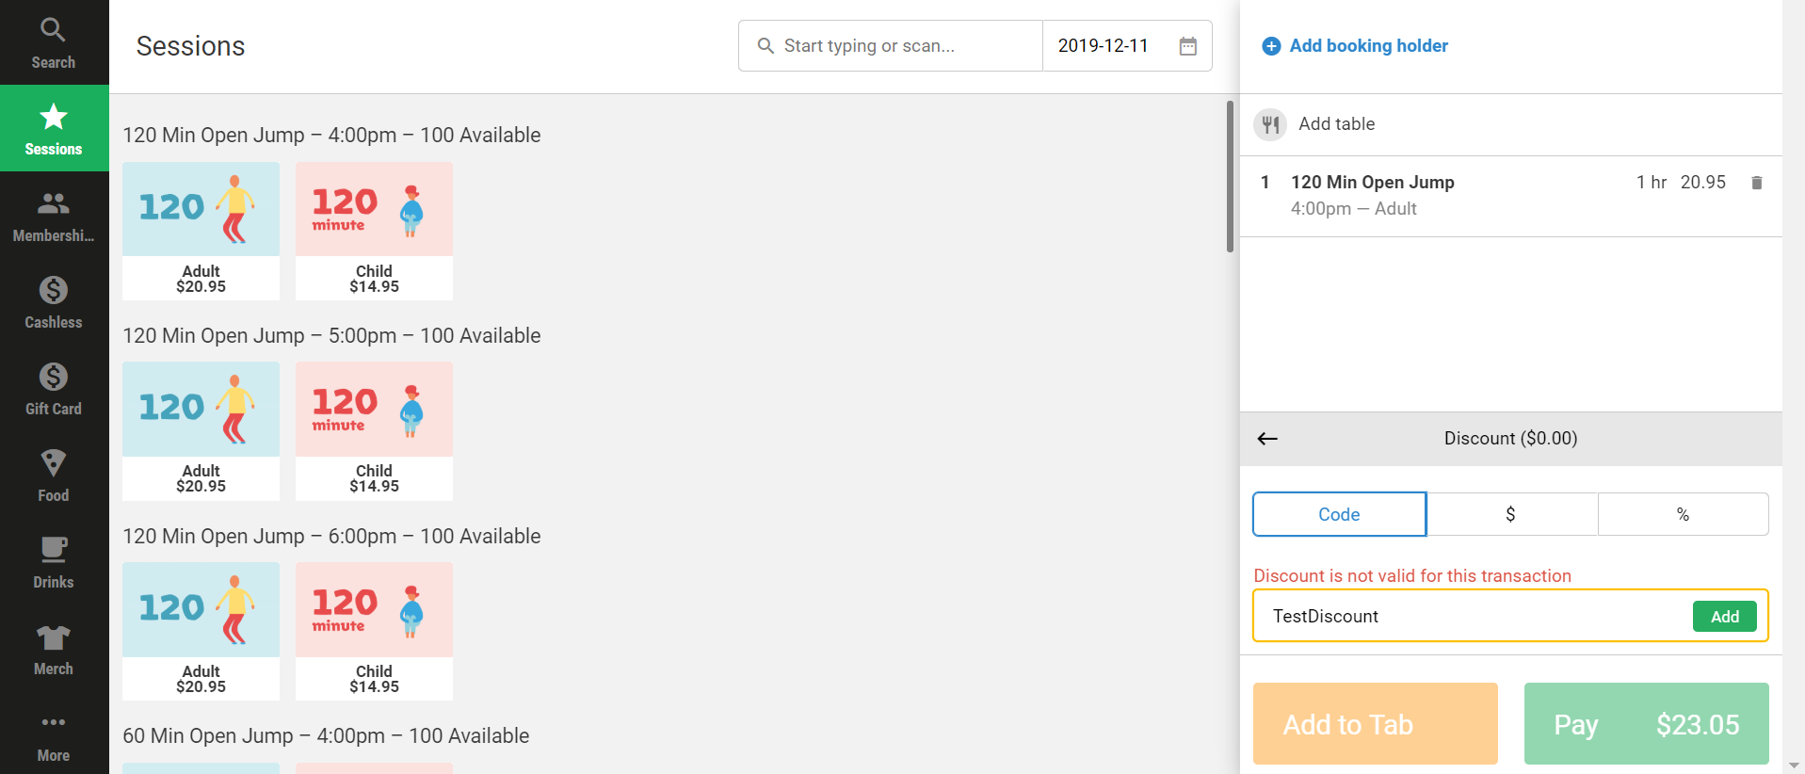Image resolution: width=1805 pixels, height=774 pixels.
Task: Delete the 120 Min Open Jump cart item
Action: tap(1756, 183)
